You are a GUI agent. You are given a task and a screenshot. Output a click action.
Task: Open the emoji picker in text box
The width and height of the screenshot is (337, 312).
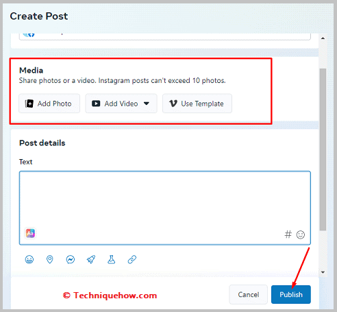click(x=301, y=235)
